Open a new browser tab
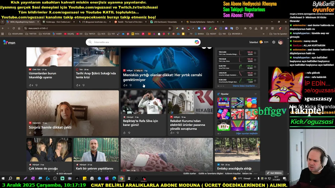Screen dimensions: 335x188 click(223, 22)
